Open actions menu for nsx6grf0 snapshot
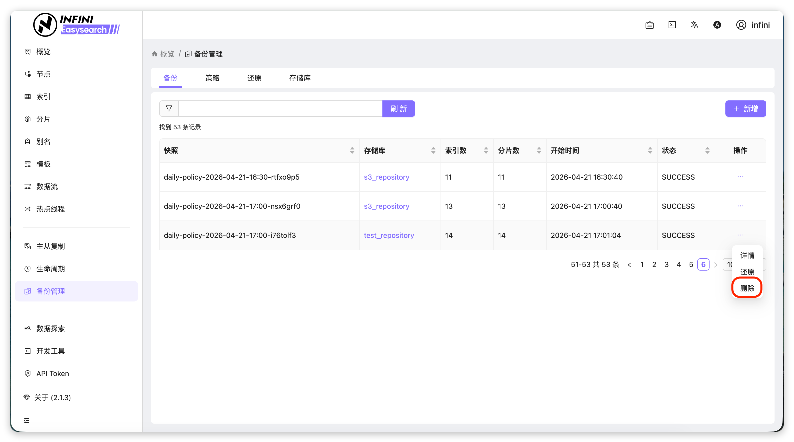 tap(740, 206)
